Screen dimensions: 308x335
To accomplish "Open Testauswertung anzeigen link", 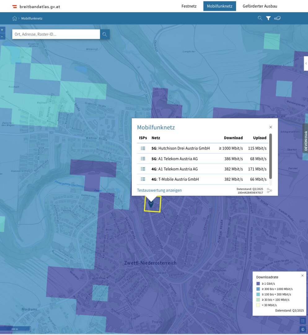I will click(x=159, y=190).
